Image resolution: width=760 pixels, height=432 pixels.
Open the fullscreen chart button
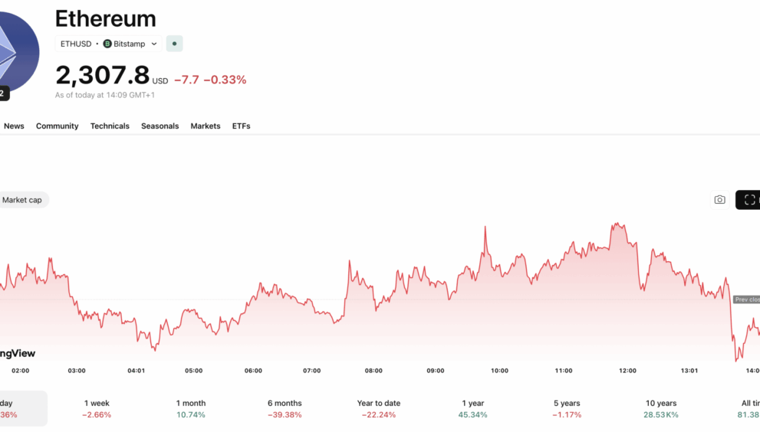pyautogui.click(x=749, y=200)
